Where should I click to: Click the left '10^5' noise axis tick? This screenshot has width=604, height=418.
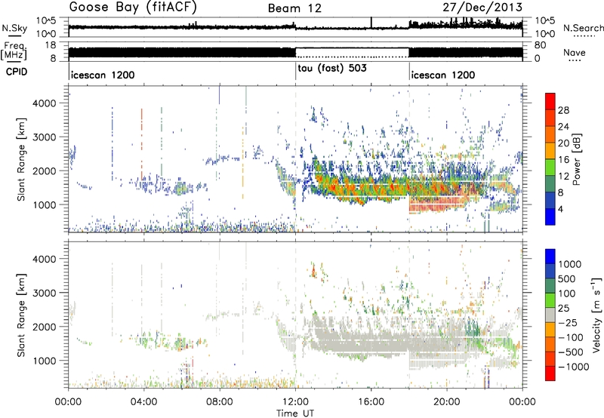pos(46,20)
